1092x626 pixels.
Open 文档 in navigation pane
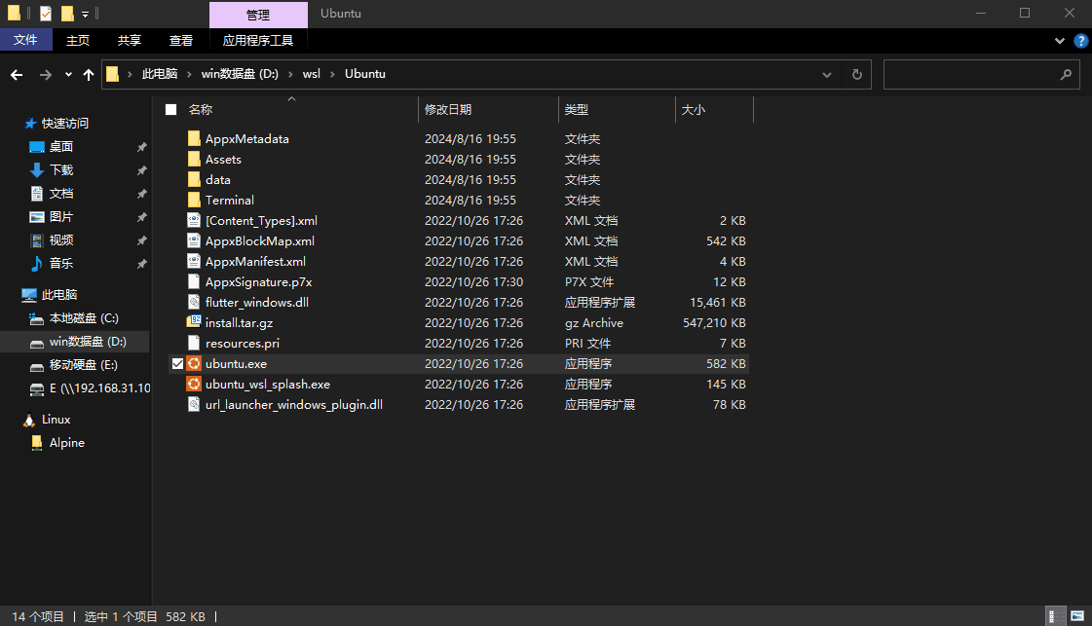click(x=60, y=194)
